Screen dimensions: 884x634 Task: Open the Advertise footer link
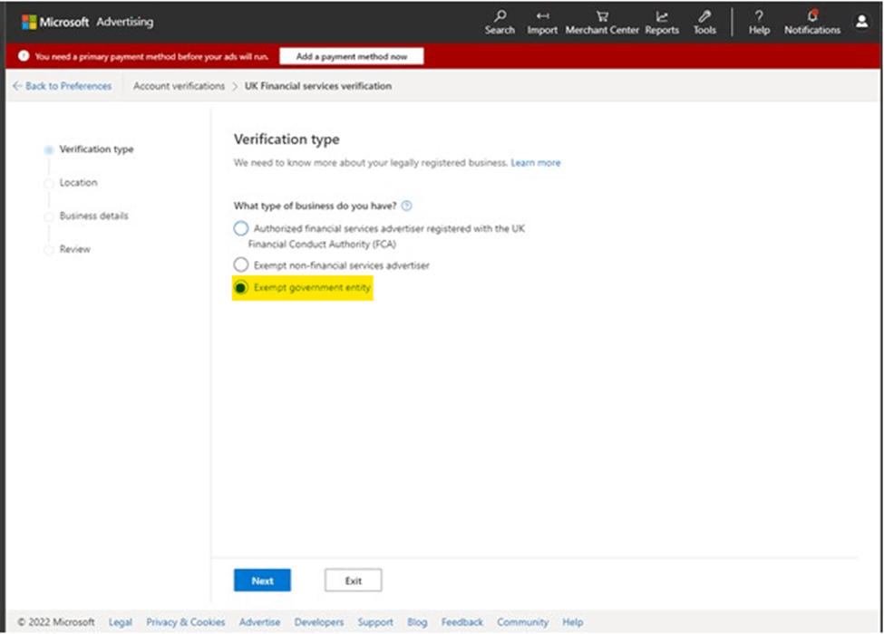point(259,622)
